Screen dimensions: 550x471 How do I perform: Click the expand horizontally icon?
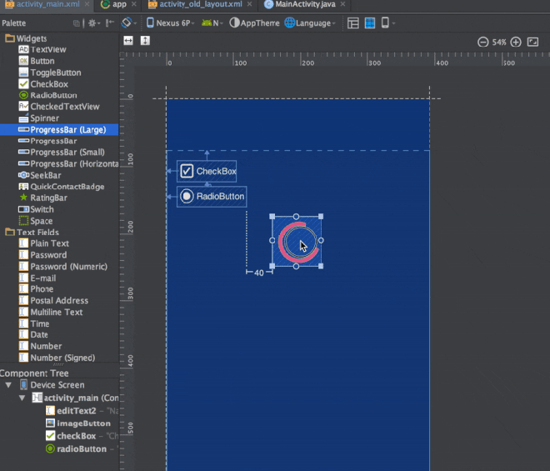click(128, 41)
